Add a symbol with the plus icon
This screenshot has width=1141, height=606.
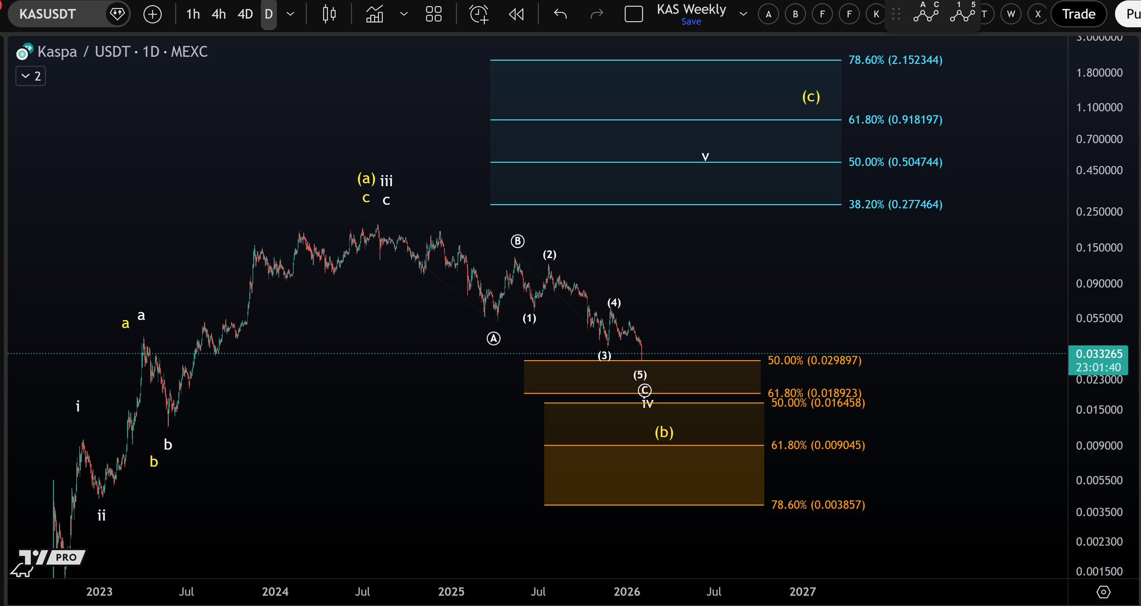point(152,14)
